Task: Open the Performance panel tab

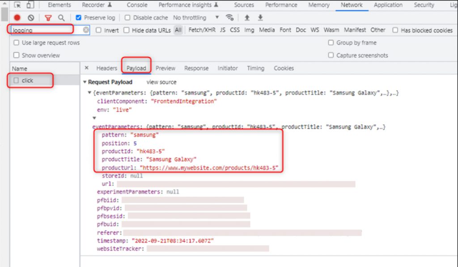Action: pos(281,5)
